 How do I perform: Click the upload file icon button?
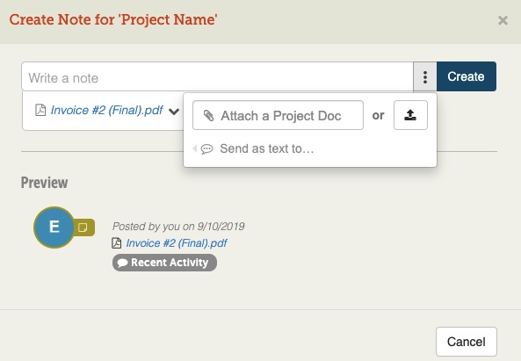pos(410,115)
